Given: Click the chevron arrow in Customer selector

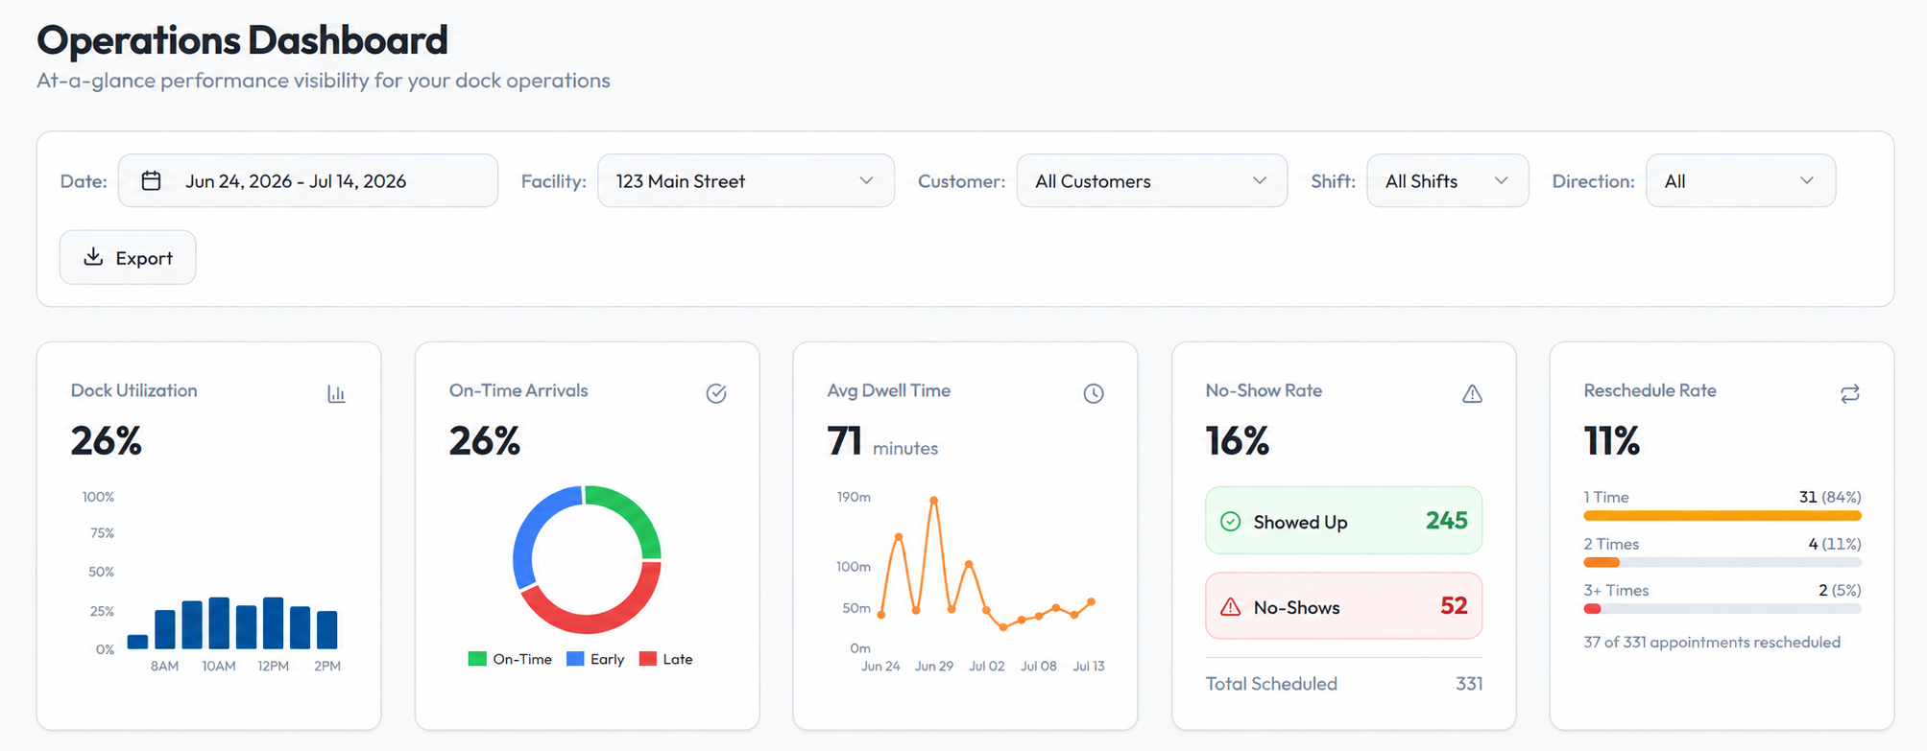Looking at the screenshot, I should tap(1260, 180).
